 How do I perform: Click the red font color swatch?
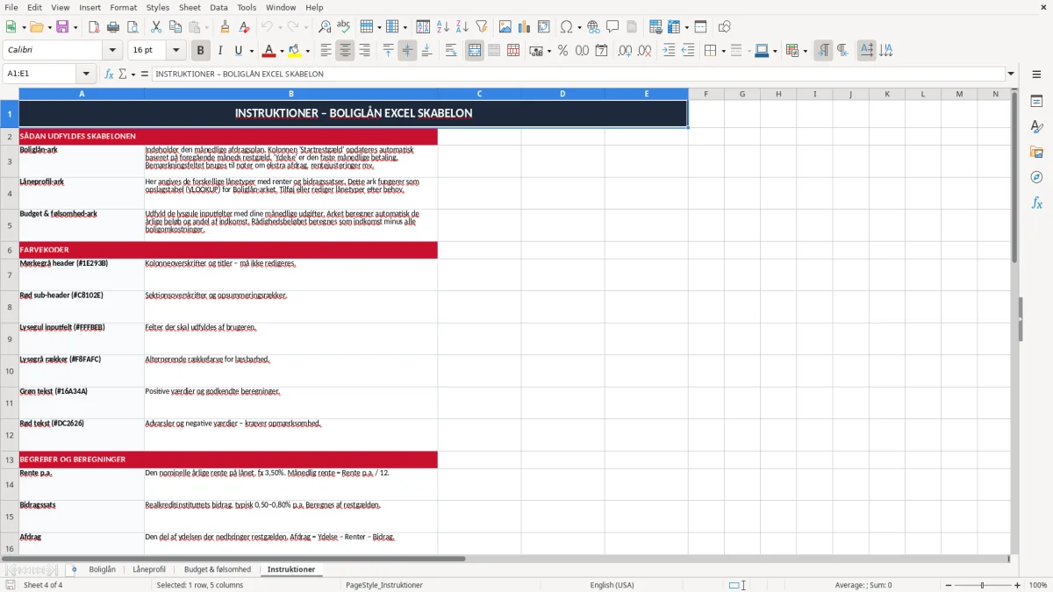click(x=269, y=51)
